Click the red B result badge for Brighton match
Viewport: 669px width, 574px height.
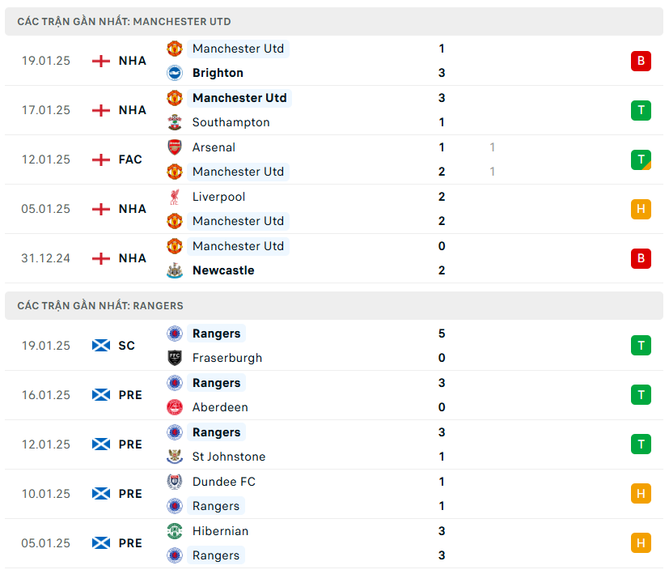point(641,61)
